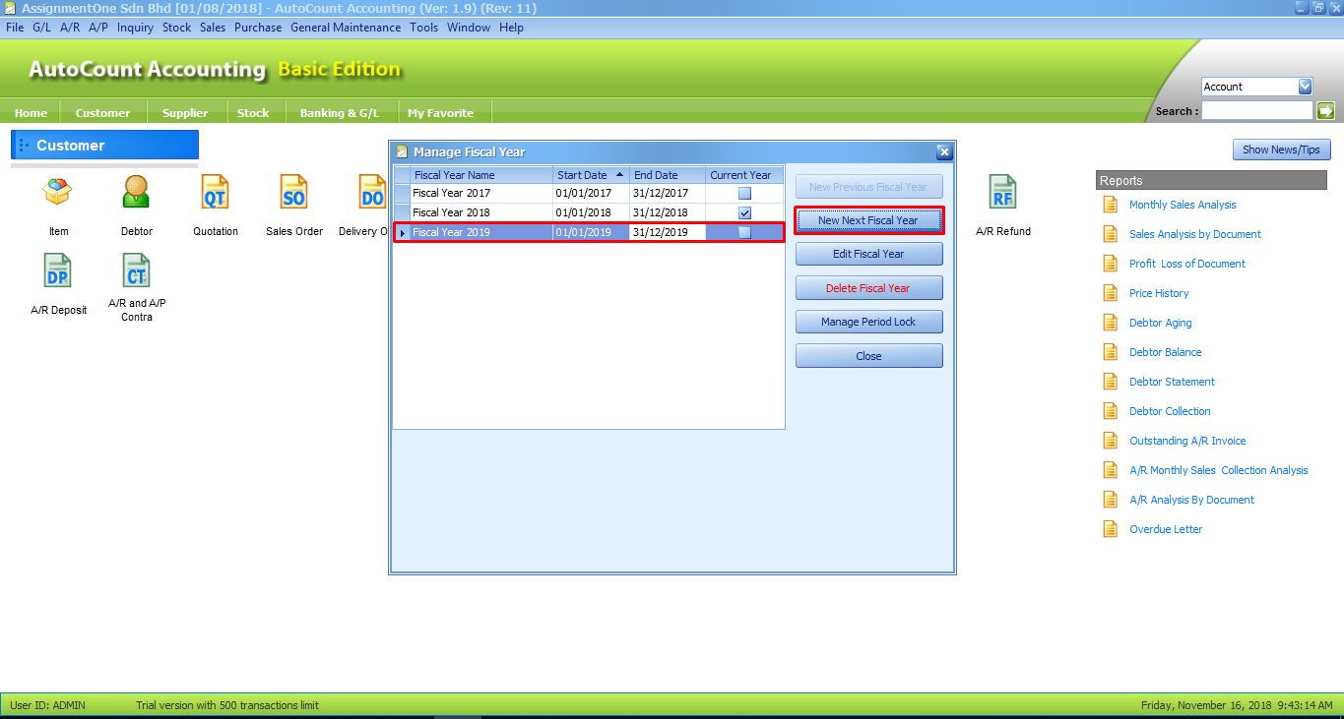1344x719 pixels.
Task: Open the Debtor icon
Action: tap(136, 192)
